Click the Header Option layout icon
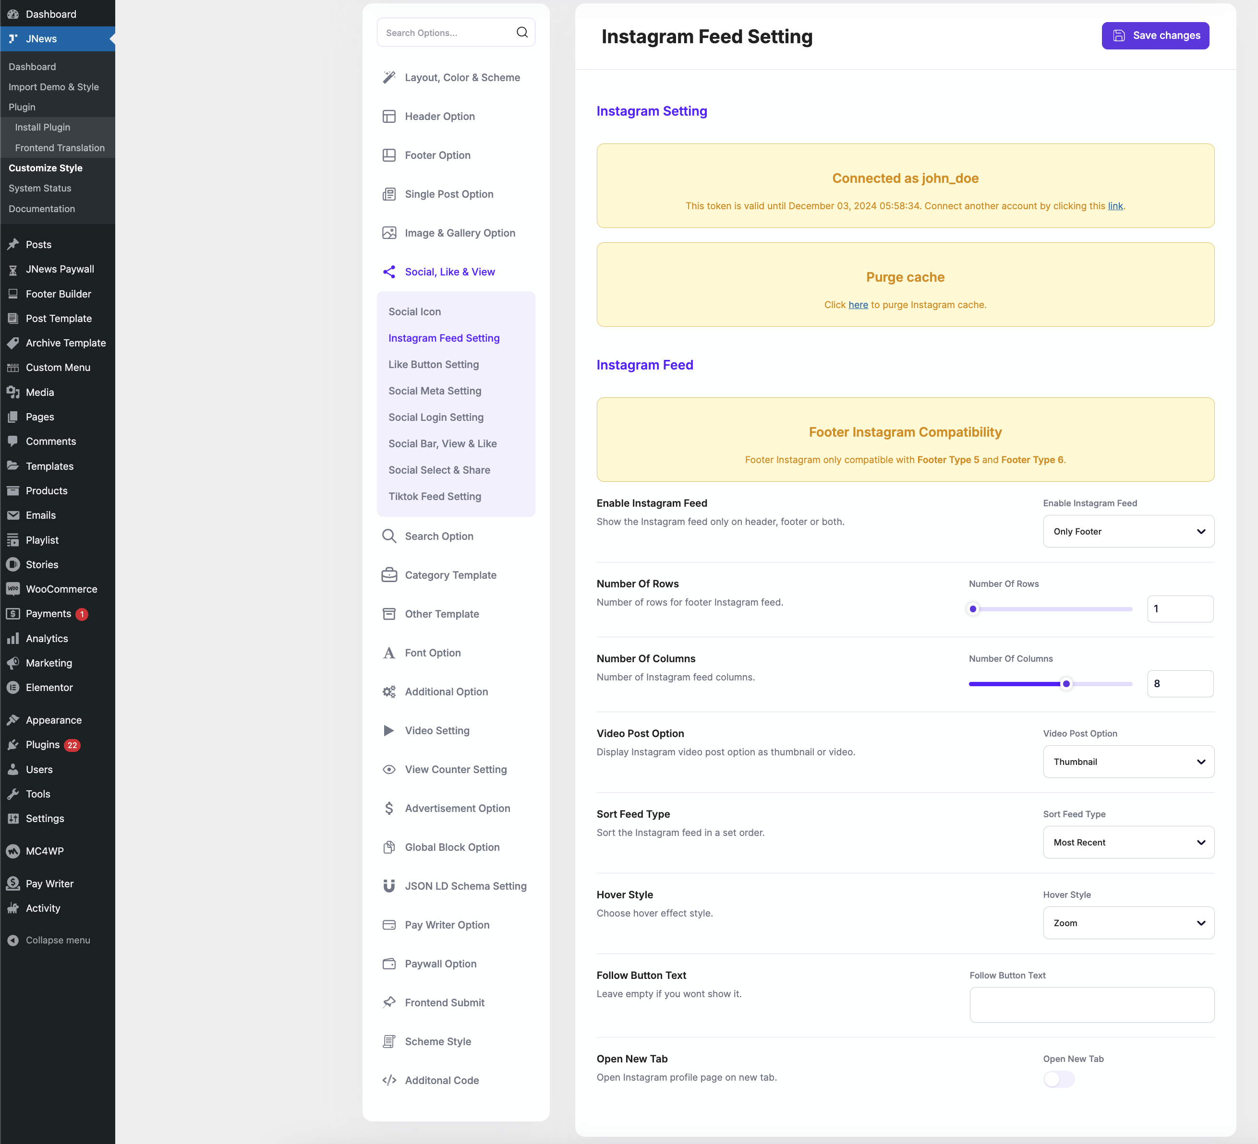 [x=389, y=117]
